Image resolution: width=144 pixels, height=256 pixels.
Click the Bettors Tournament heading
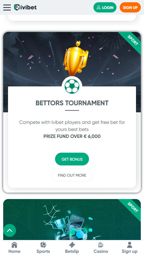pyautogui.click(x=72, y=103)
